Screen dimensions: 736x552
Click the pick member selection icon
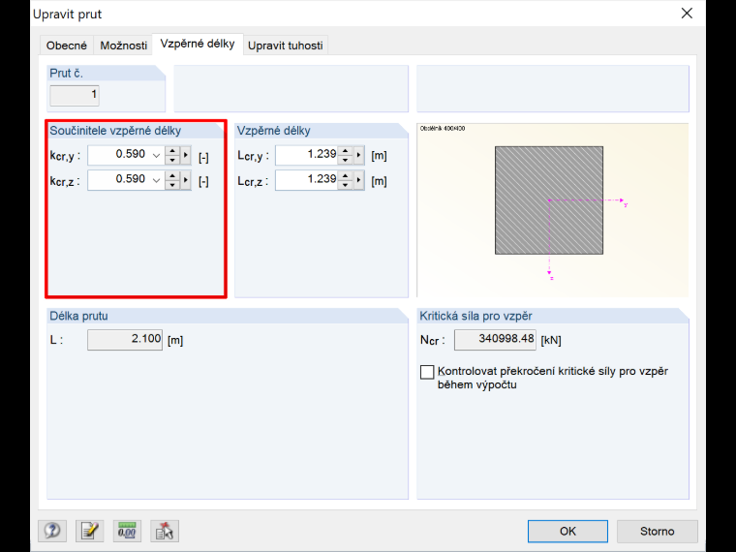165,531
